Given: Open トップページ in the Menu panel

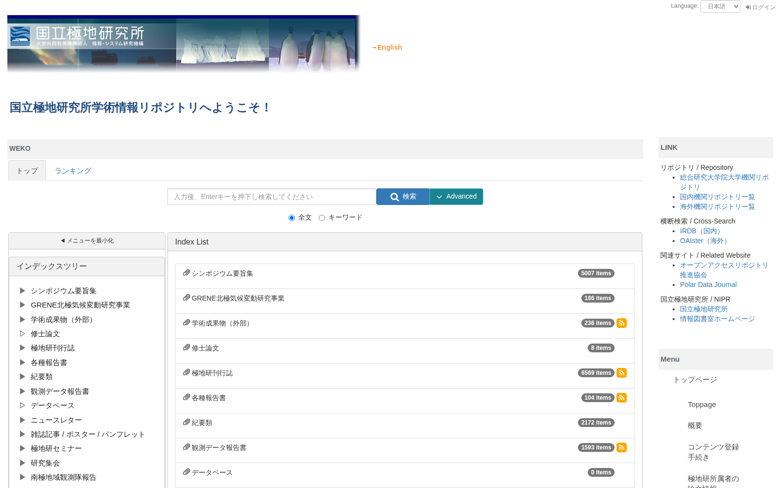Looking at the screenshot, I should click(695, 380).
